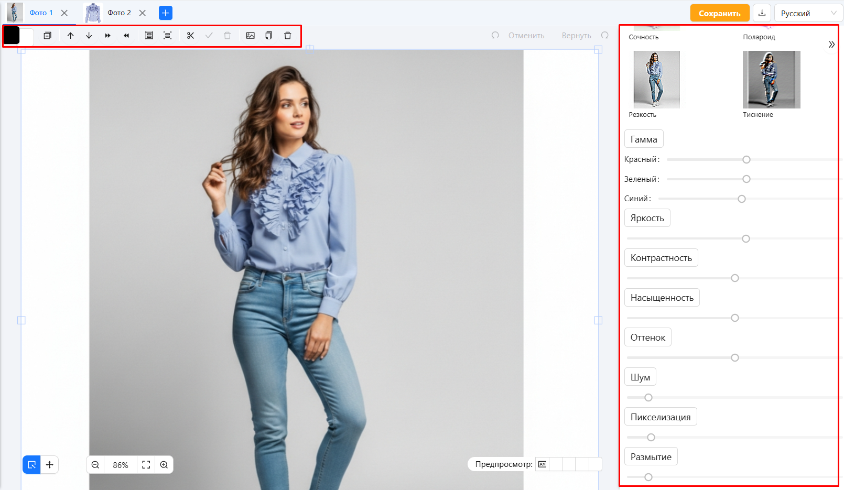Open the Русский language dropdown

point(808,13)
